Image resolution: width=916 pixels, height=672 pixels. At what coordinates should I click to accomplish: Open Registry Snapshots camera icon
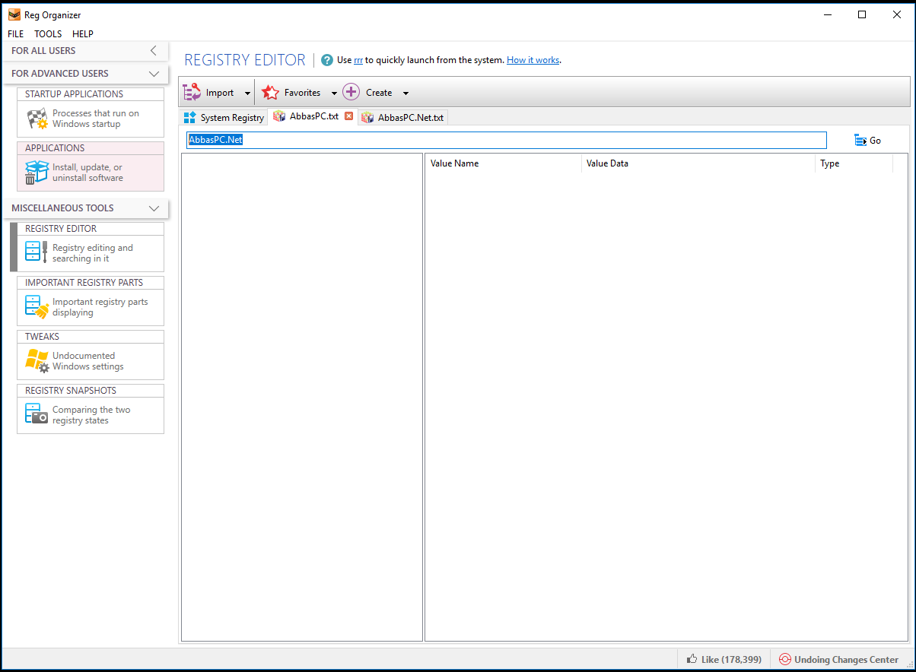[37, 414]
